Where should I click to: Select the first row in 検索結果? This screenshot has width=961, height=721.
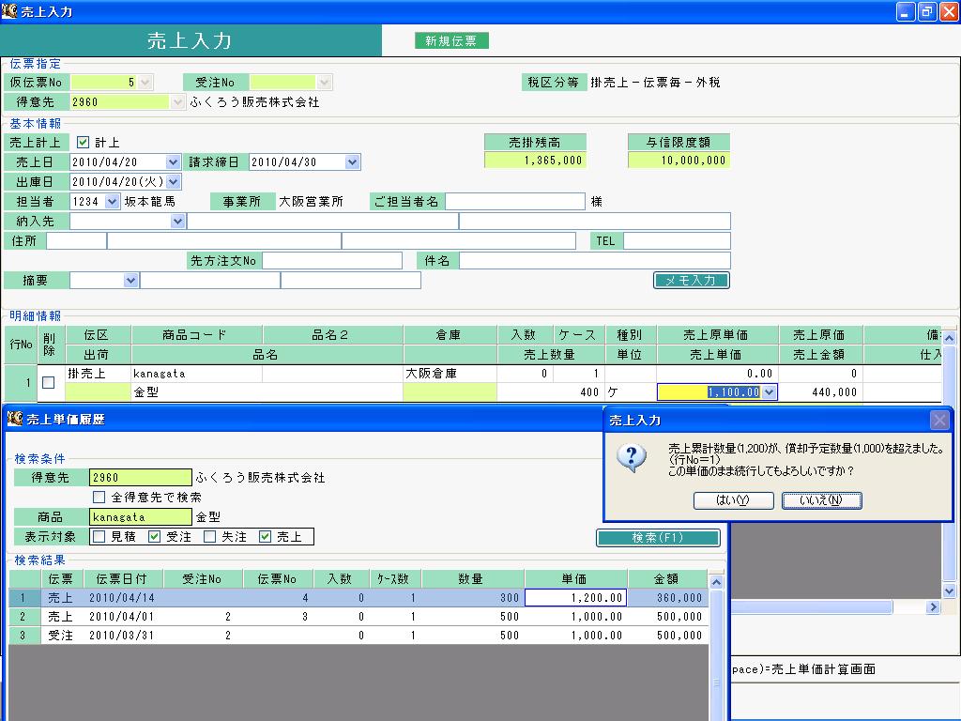(358, 598)
